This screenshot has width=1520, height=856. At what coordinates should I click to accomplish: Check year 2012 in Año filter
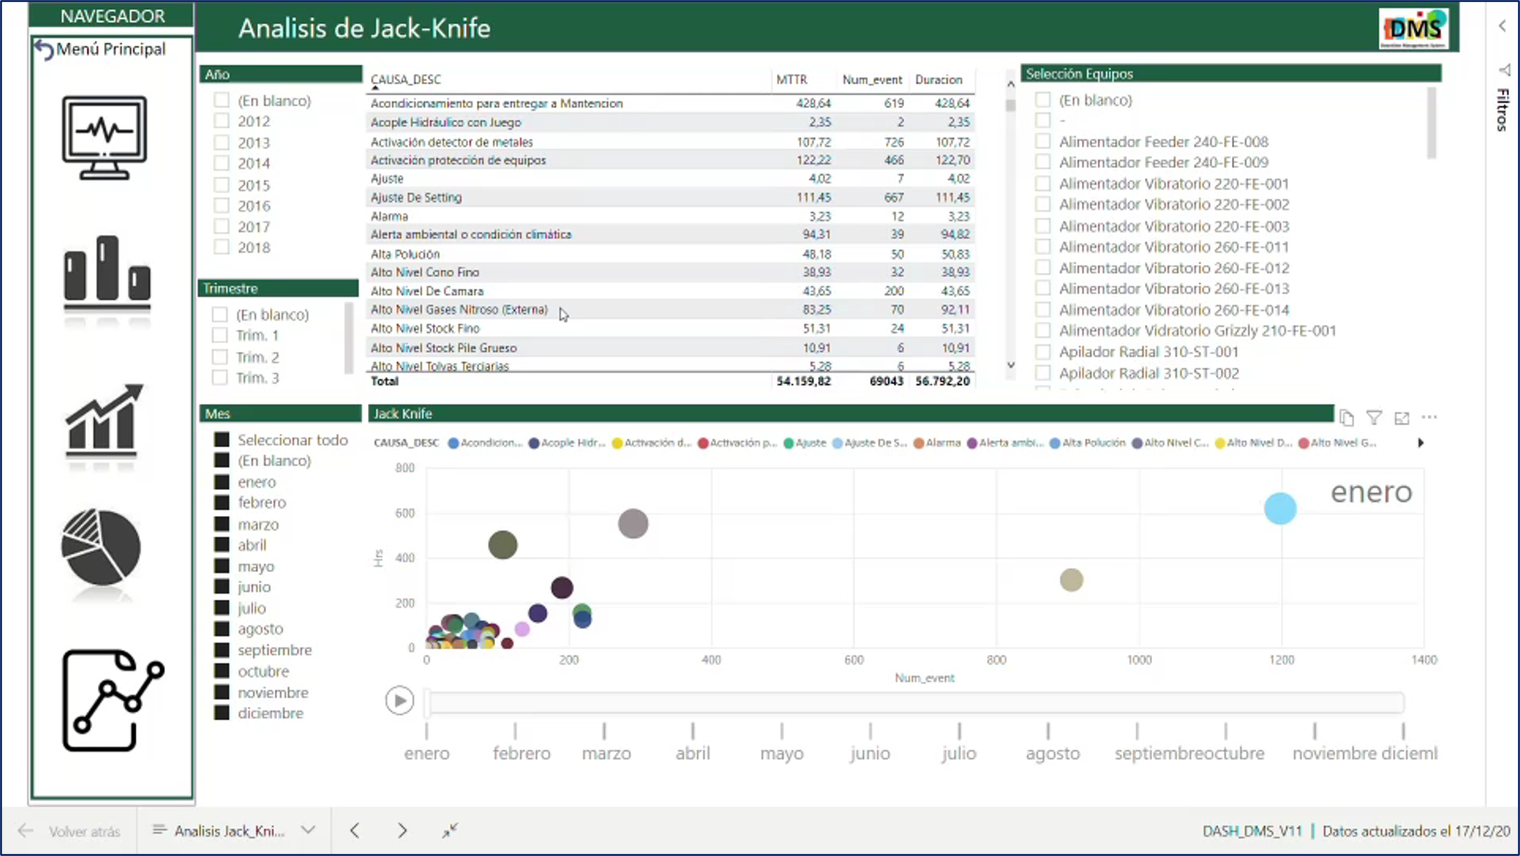tap(221, 121)
